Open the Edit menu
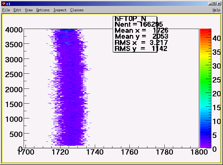 coord(17,10)
